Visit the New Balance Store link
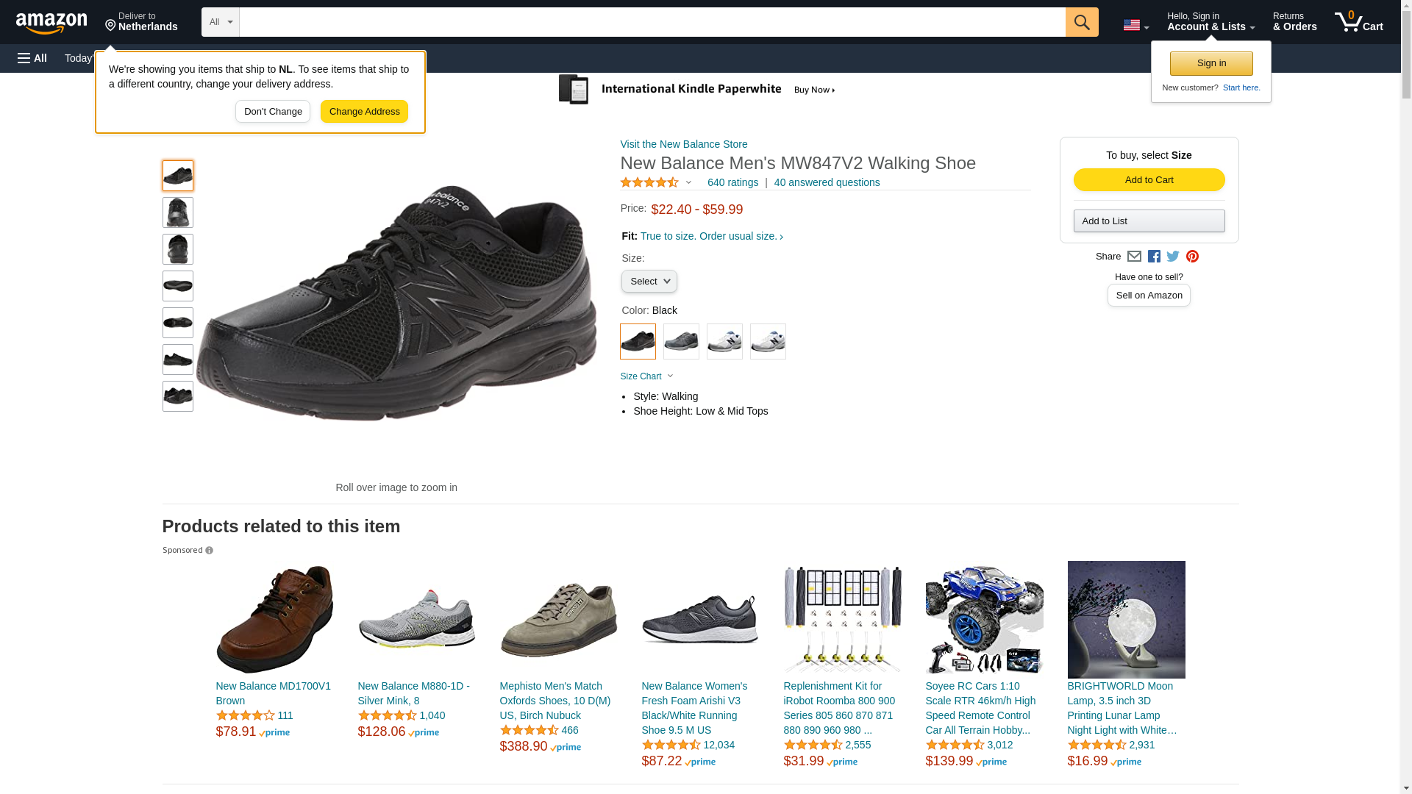 [683, 144]
